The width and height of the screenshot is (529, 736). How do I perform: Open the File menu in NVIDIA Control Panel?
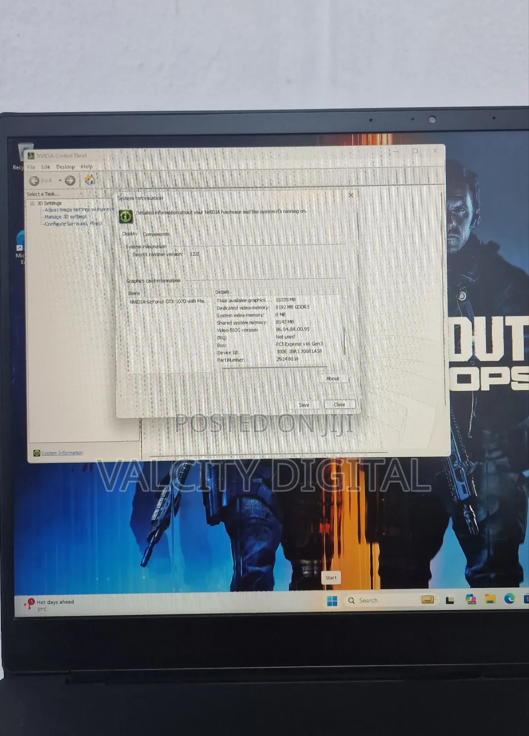31,167
